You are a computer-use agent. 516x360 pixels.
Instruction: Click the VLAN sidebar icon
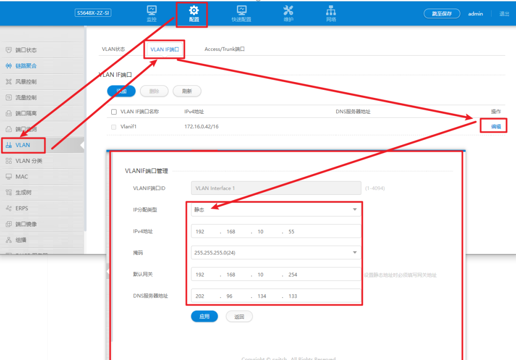pyautogui.click(x=9, y=145)
